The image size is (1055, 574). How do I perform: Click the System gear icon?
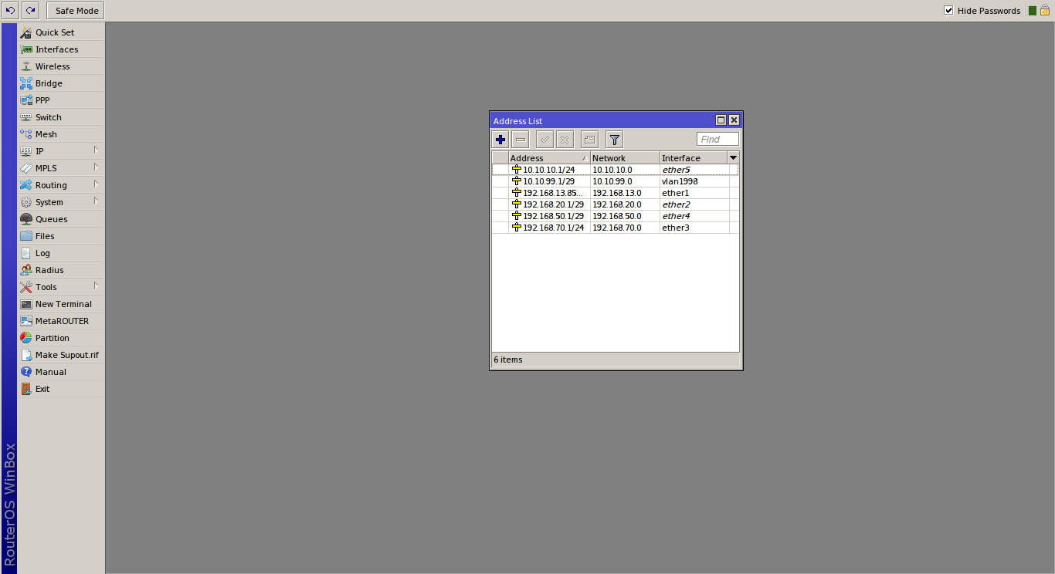26,202
